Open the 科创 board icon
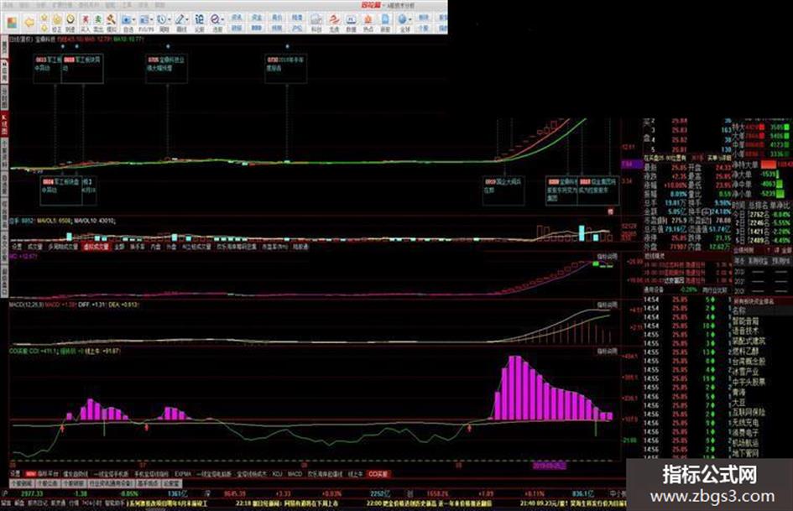 click(x=315, y=23)
